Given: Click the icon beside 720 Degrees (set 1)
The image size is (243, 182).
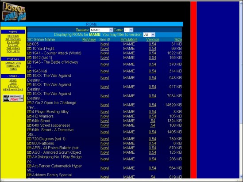Looking at the screenshot, I should tap(29, 139).
